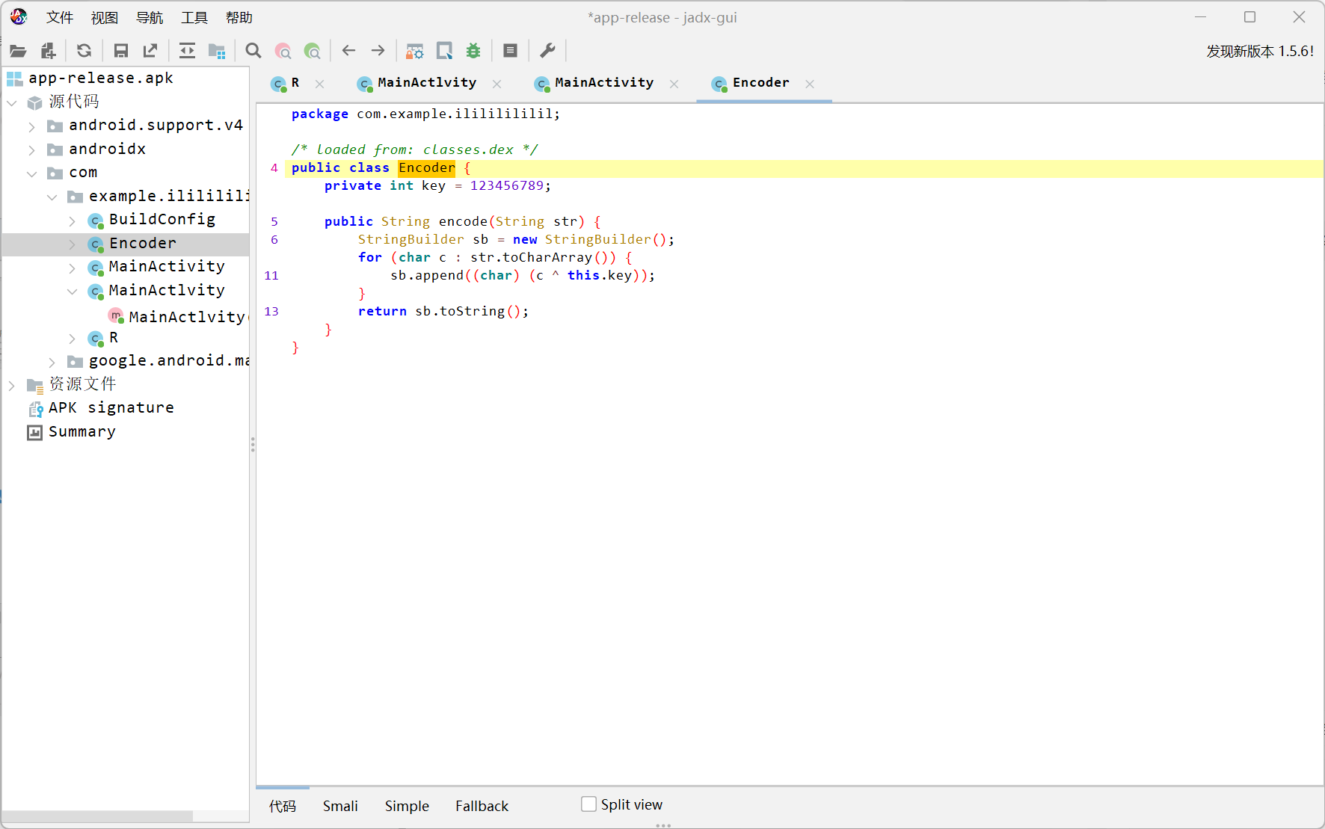
Task: Toggle sync with editor icon
Action: coord(187,51)
